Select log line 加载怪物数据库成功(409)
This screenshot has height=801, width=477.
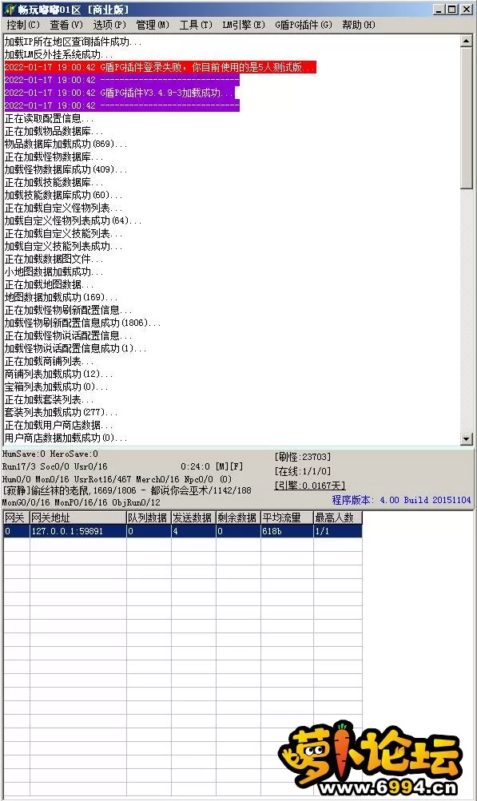click(66, 169)
